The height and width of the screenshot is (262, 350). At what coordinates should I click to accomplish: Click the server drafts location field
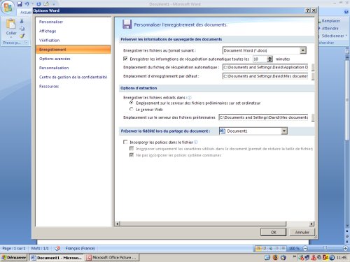click(x=263, y=117)
